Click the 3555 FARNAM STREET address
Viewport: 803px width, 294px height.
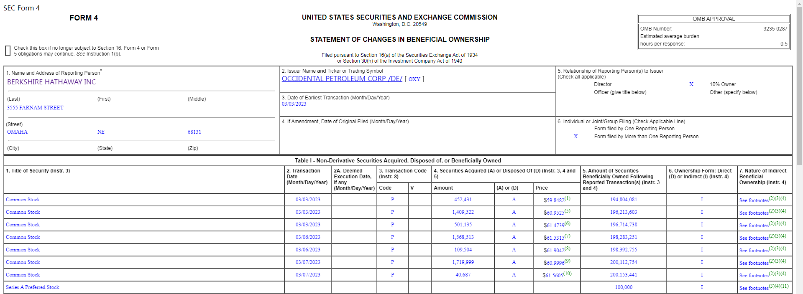click(35, 108)
